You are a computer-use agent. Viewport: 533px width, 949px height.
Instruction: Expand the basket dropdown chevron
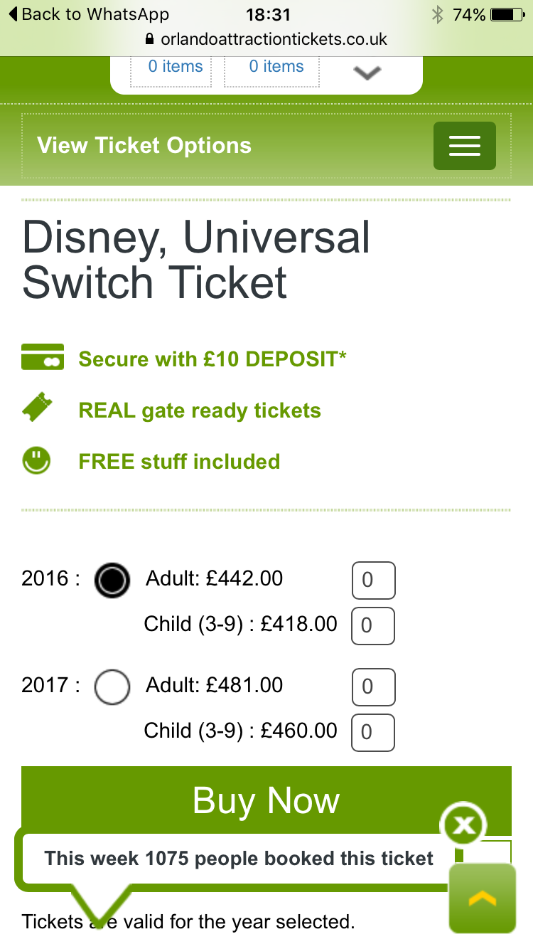367,72
